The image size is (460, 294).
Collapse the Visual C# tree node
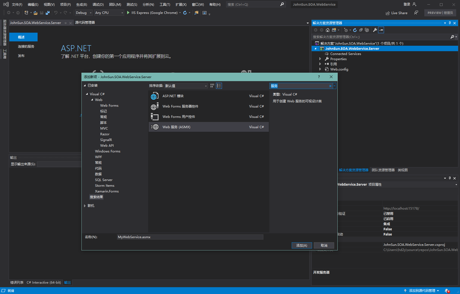click(87, 94)
